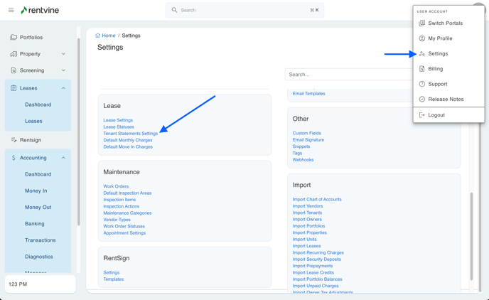Expand the Screening sidebar section
This screenshot has width=489, height=300.
click(x=63, y=70)
